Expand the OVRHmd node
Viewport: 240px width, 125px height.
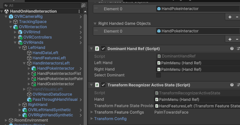15,32
